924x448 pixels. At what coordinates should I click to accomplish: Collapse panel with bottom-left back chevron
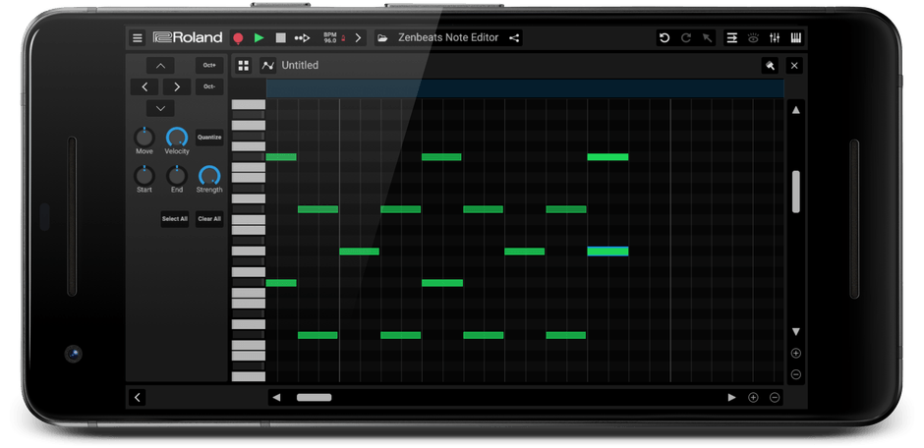[x=138, y=397]
